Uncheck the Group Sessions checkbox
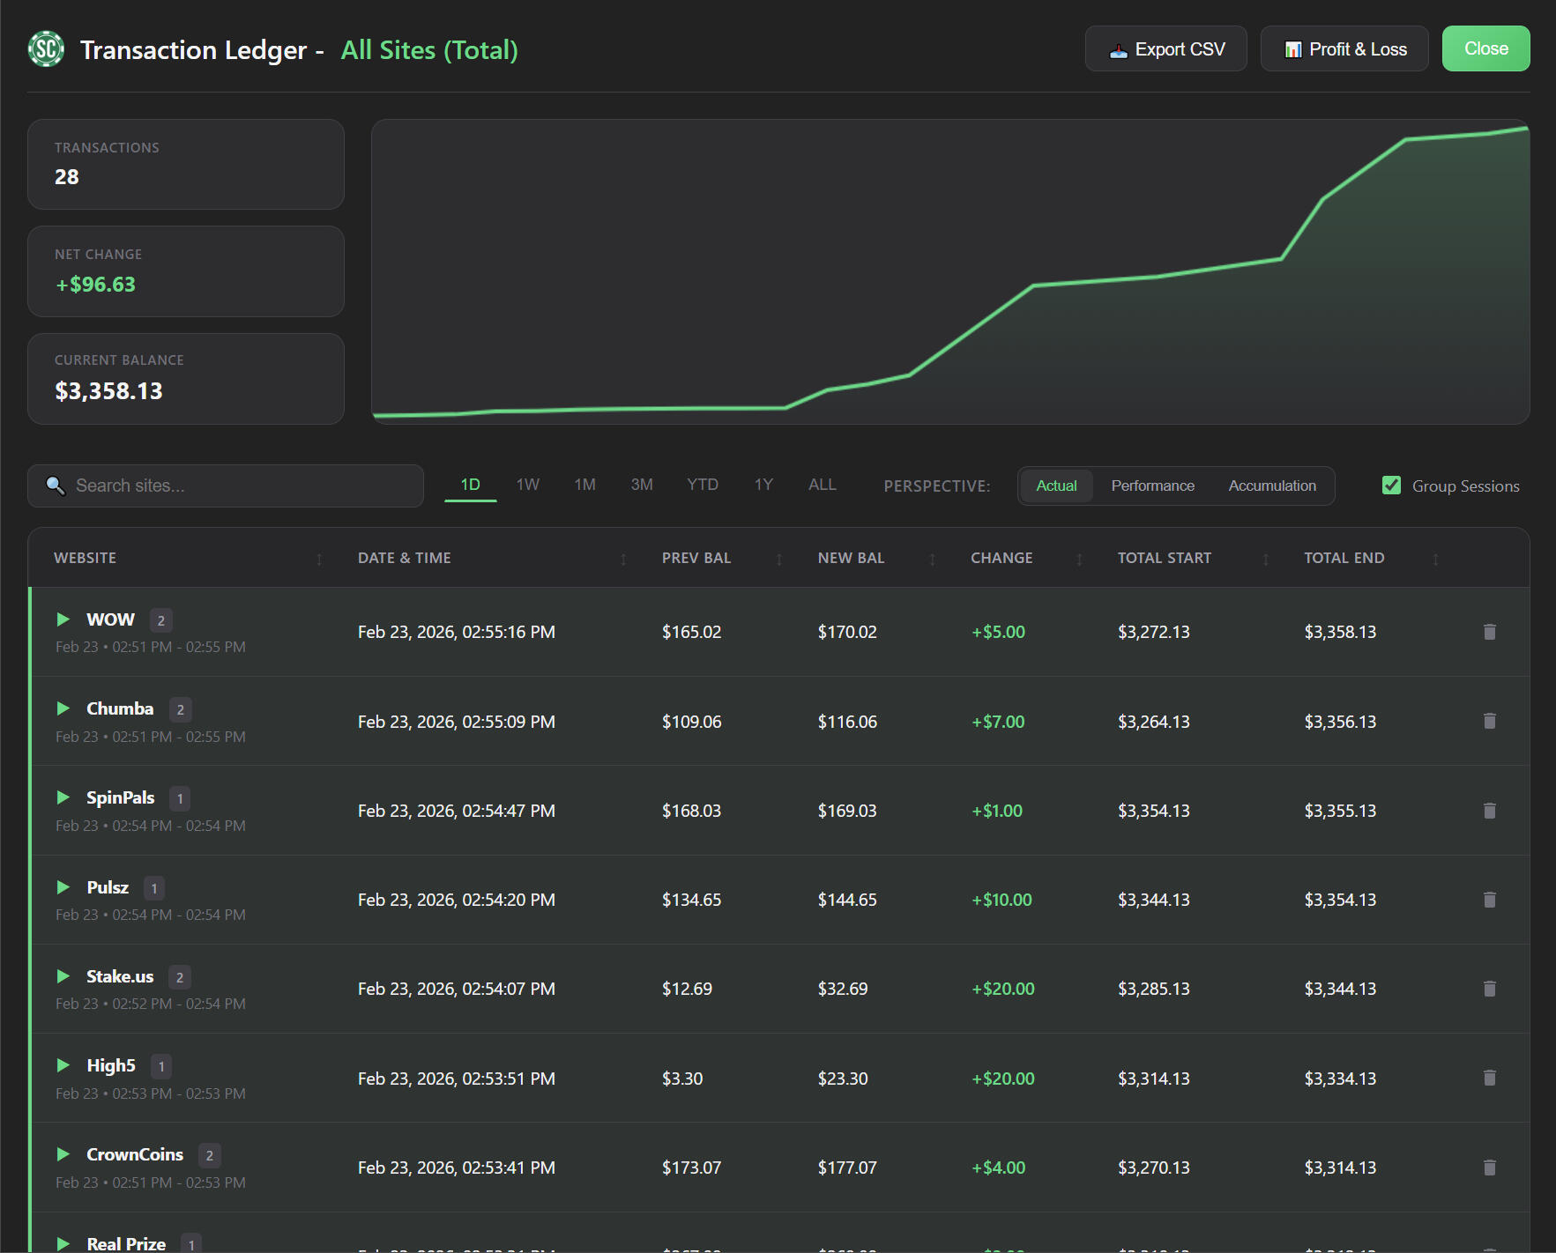Screen dimensions: 1556x1253 click(x=1391, y=486)
